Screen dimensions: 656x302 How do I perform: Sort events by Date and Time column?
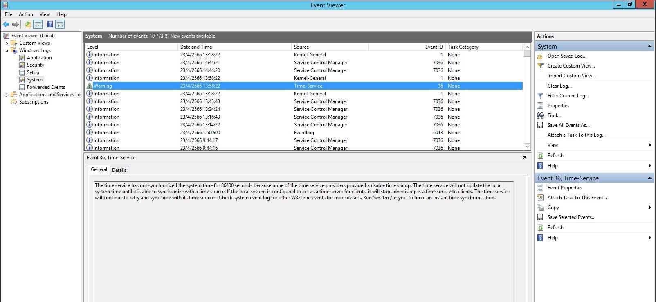click(x=235, y=47)
